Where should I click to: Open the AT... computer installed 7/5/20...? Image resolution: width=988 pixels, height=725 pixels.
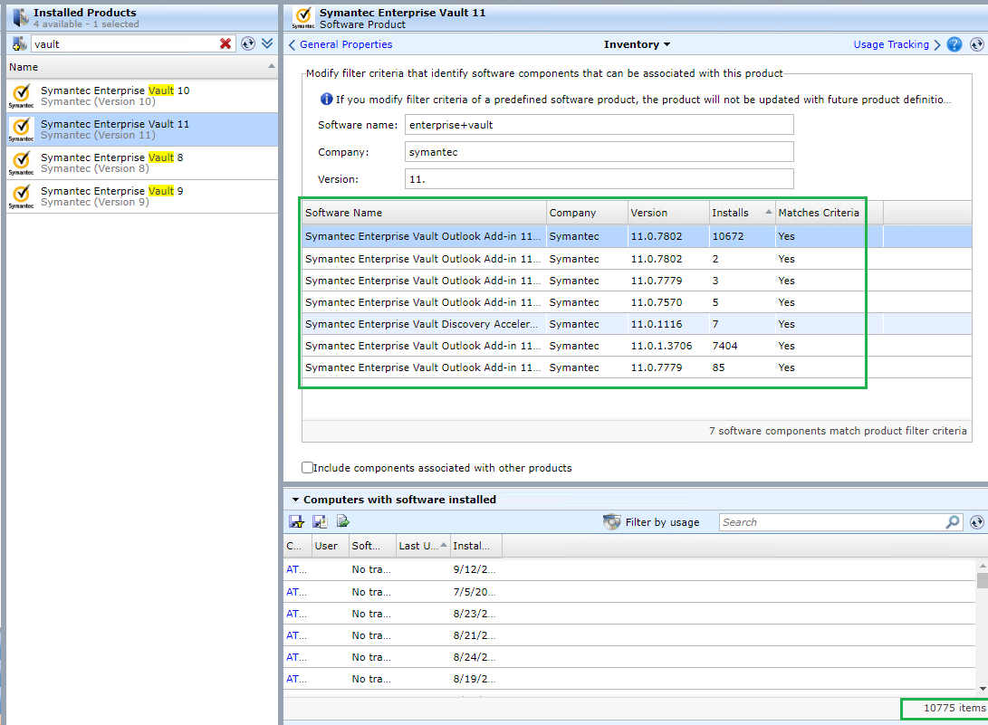[x=296, y=592]
